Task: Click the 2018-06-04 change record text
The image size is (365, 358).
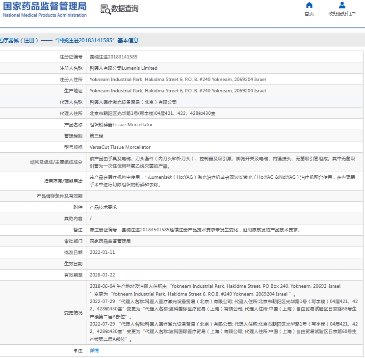Action: click(215, 290)
